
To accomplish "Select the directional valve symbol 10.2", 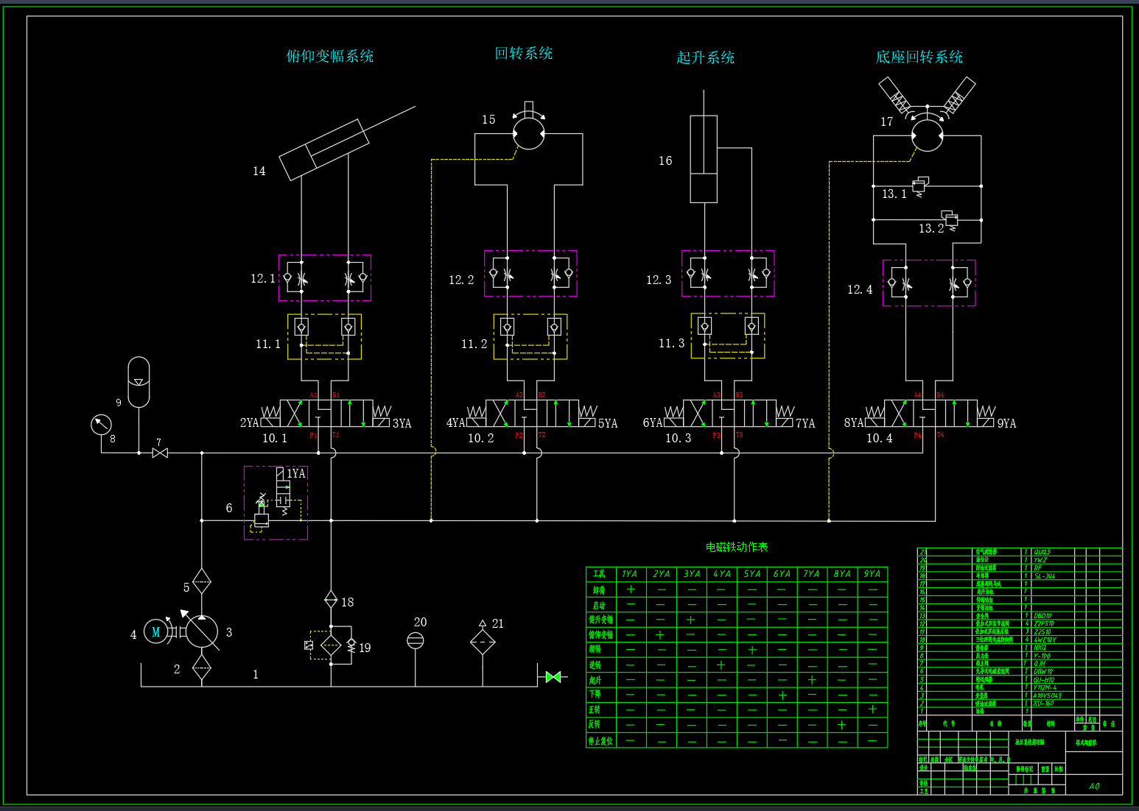I will (531, 414).
